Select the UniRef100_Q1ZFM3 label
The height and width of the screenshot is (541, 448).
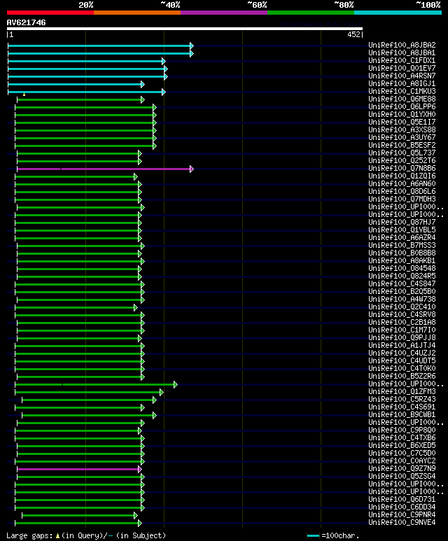pyautogui.click(x=402, y=392)
